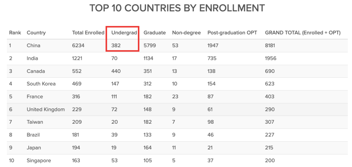The image size is (352, 167).
Task: Click the GRAND TOTAL (Enrolled + OPT) header
Action: (x=303, y=33)
